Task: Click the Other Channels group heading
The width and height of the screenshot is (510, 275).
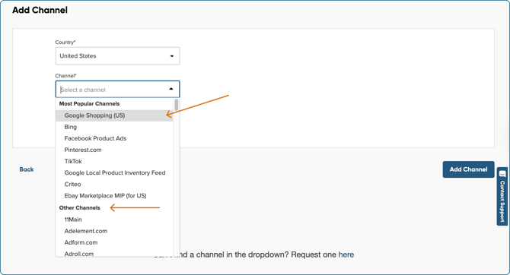Action: (x=80, y=208)
